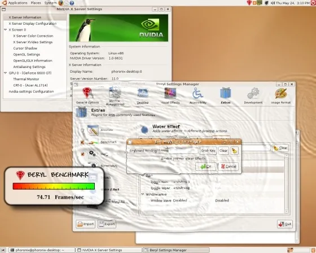The width and height of the screenshot is (316, 253).
Task: Click the clock showing Thu May 24
Action: coord(293,3)
